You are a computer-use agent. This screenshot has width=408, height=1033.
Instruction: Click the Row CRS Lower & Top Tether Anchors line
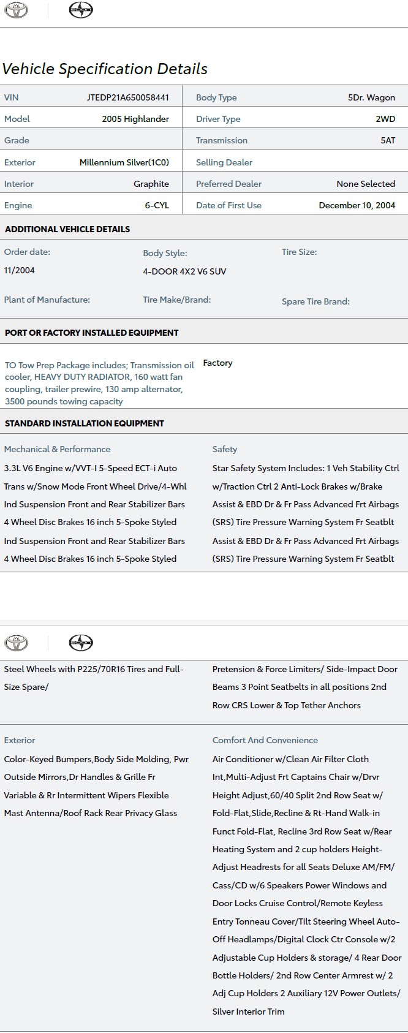click(x=286, y=705)
